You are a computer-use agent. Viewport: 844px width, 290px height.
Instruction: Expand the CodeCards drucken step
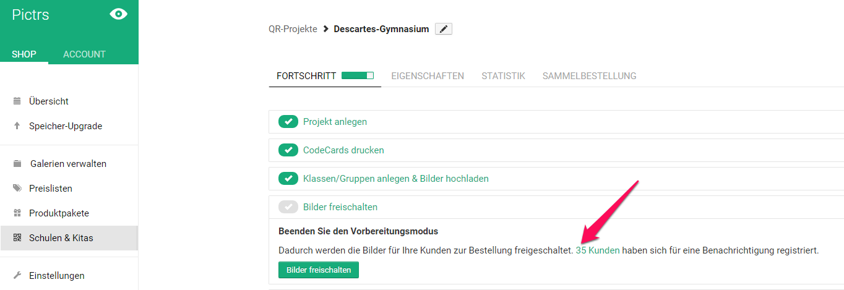[x=343, y=150]
